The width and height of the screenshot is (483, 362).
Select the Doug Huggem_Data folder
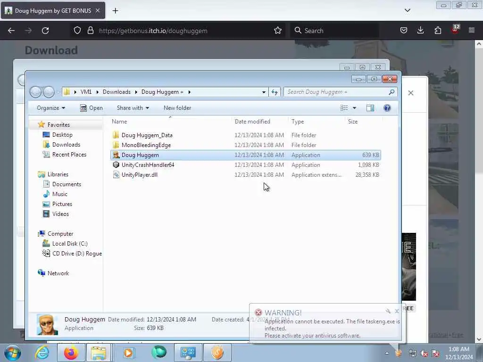(x=147, y=135)
